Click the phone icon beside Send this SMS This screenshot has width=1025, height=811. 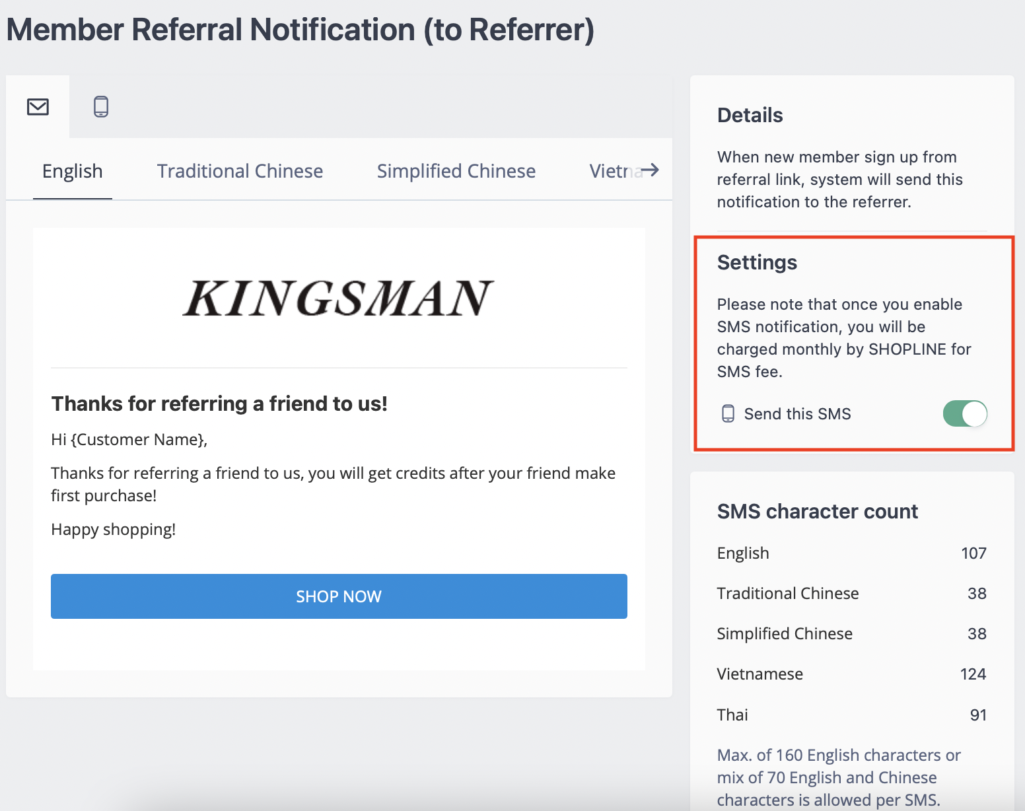click(728, 413)
